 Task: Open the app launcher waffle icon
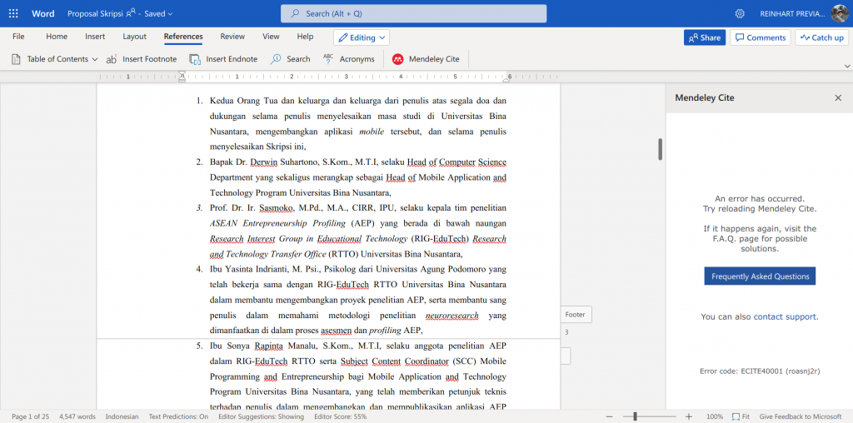point(13,13)
